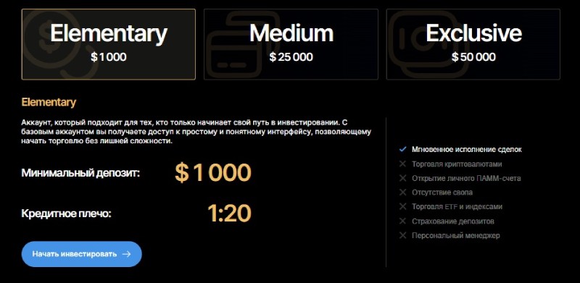Click the blue checkmark beside 'Мгновенное исполнение сделок'

pyautogui.click(x=403, y=149)
